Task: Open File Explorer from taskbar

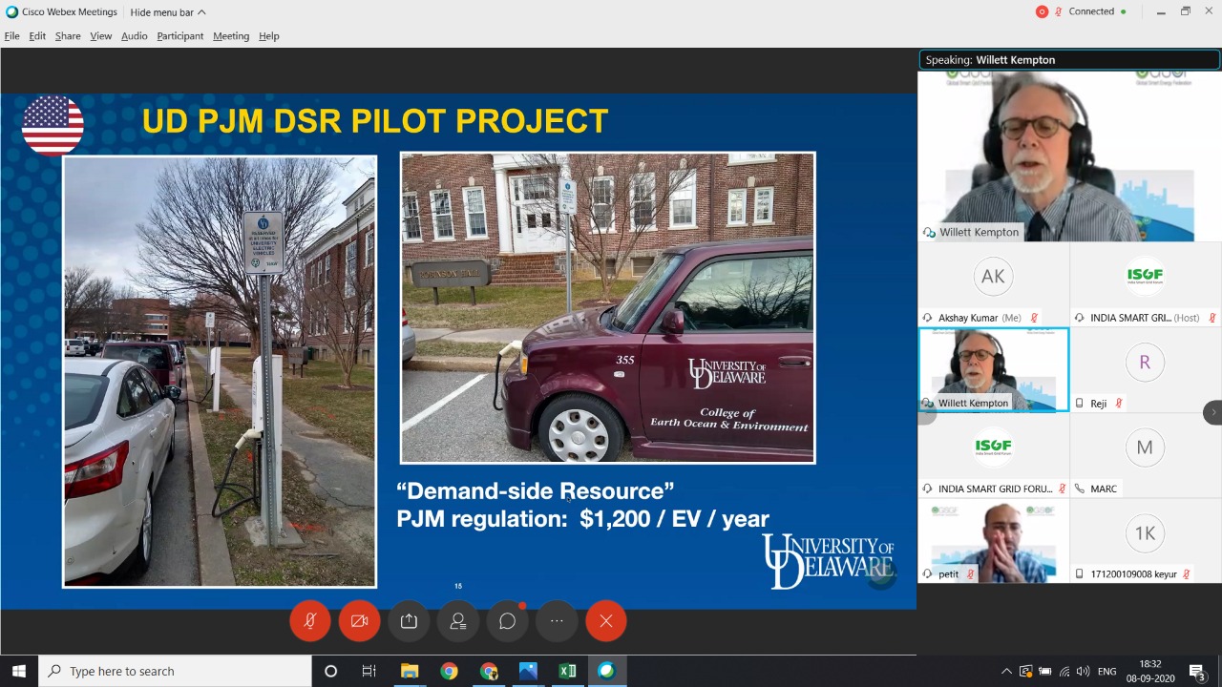Action: [x=410, y=671]
